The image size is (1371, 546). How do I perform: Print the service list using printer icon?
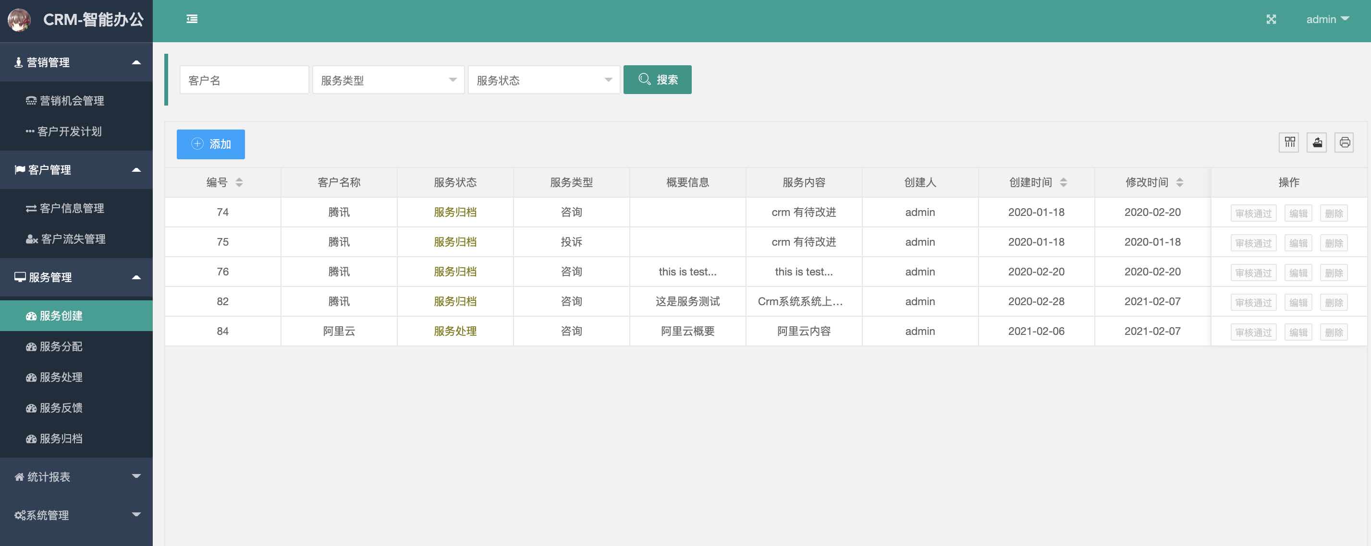pyautogui.click(x=1345, y=142)
